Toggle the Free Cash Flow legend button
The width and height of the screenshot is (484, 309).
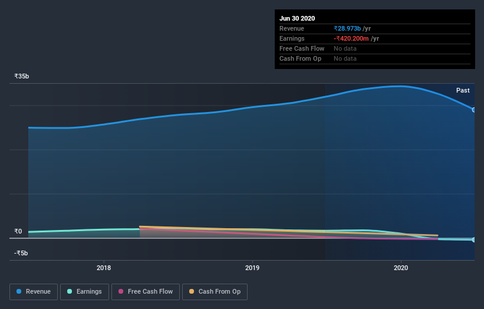click(x=146, y=292)
